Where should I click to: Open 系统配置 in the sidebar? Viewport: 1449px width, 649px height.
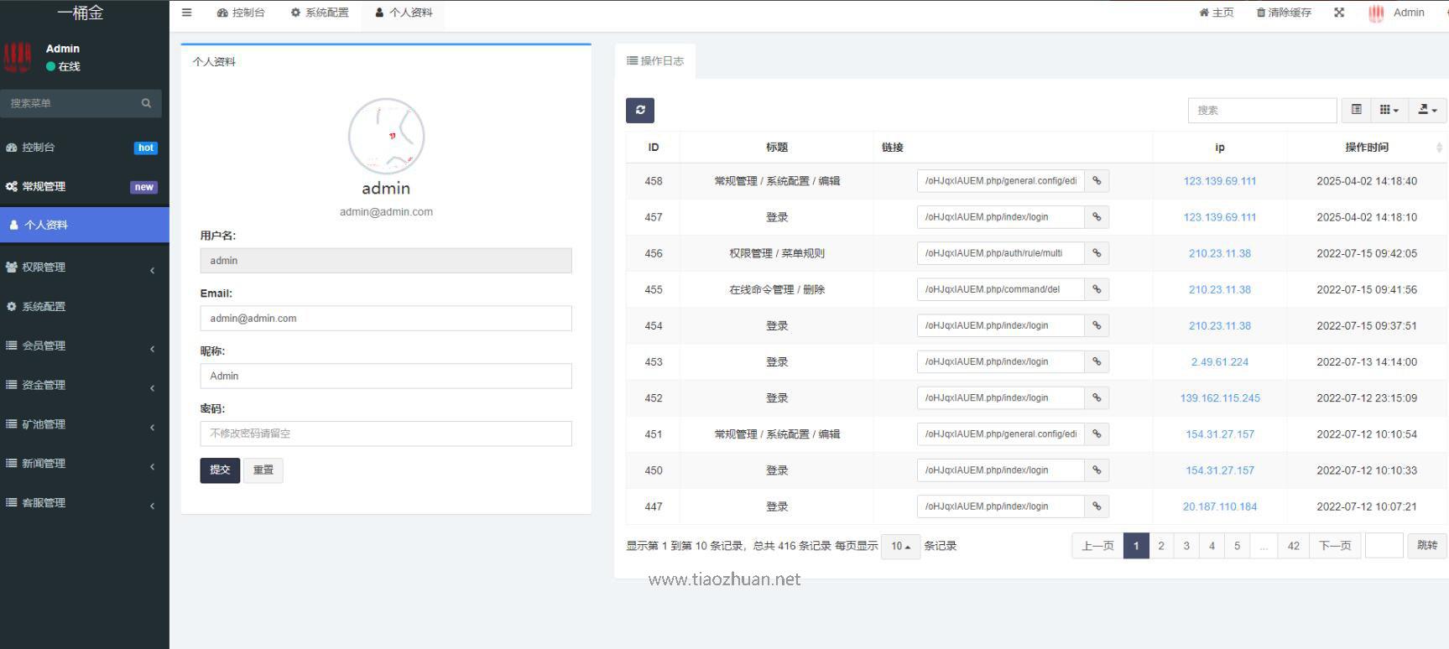tap(85, 306)
